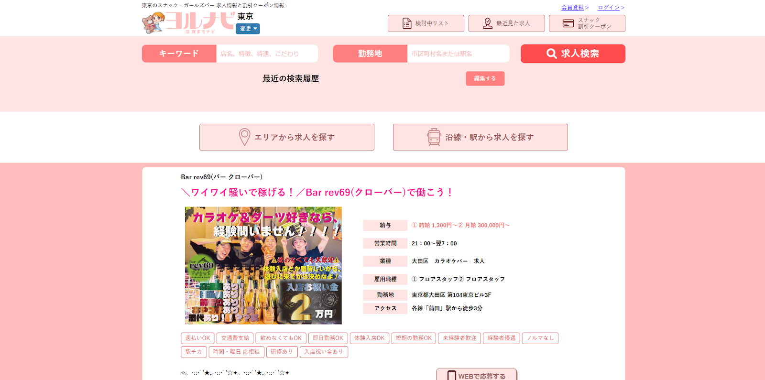
Task: Click the 週払いOK tag
Action: coord(197,338)
